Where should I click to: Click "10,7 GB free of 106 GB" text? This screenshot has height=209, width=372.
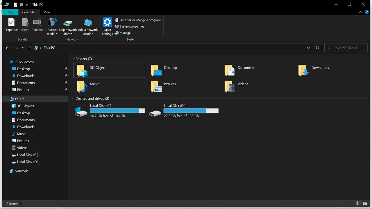(x=108, y=116)
